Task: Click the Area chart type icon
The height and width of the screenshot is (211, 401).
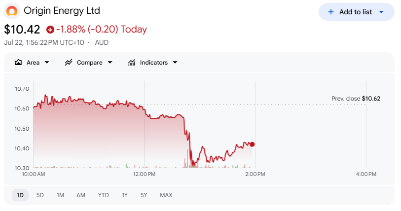Action: (18, 63)
